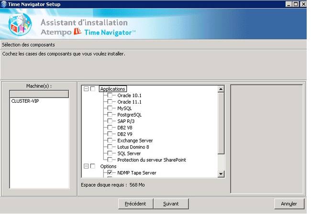Select Protection du serveur SharePoint label
311x214 pixels.
pyautogui.click(x=152, y=160)
